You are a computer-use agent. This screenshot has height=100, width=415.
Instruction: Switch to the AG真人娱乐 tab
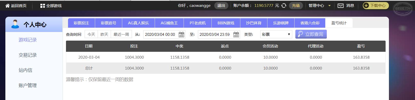click(x=138, y=23)
